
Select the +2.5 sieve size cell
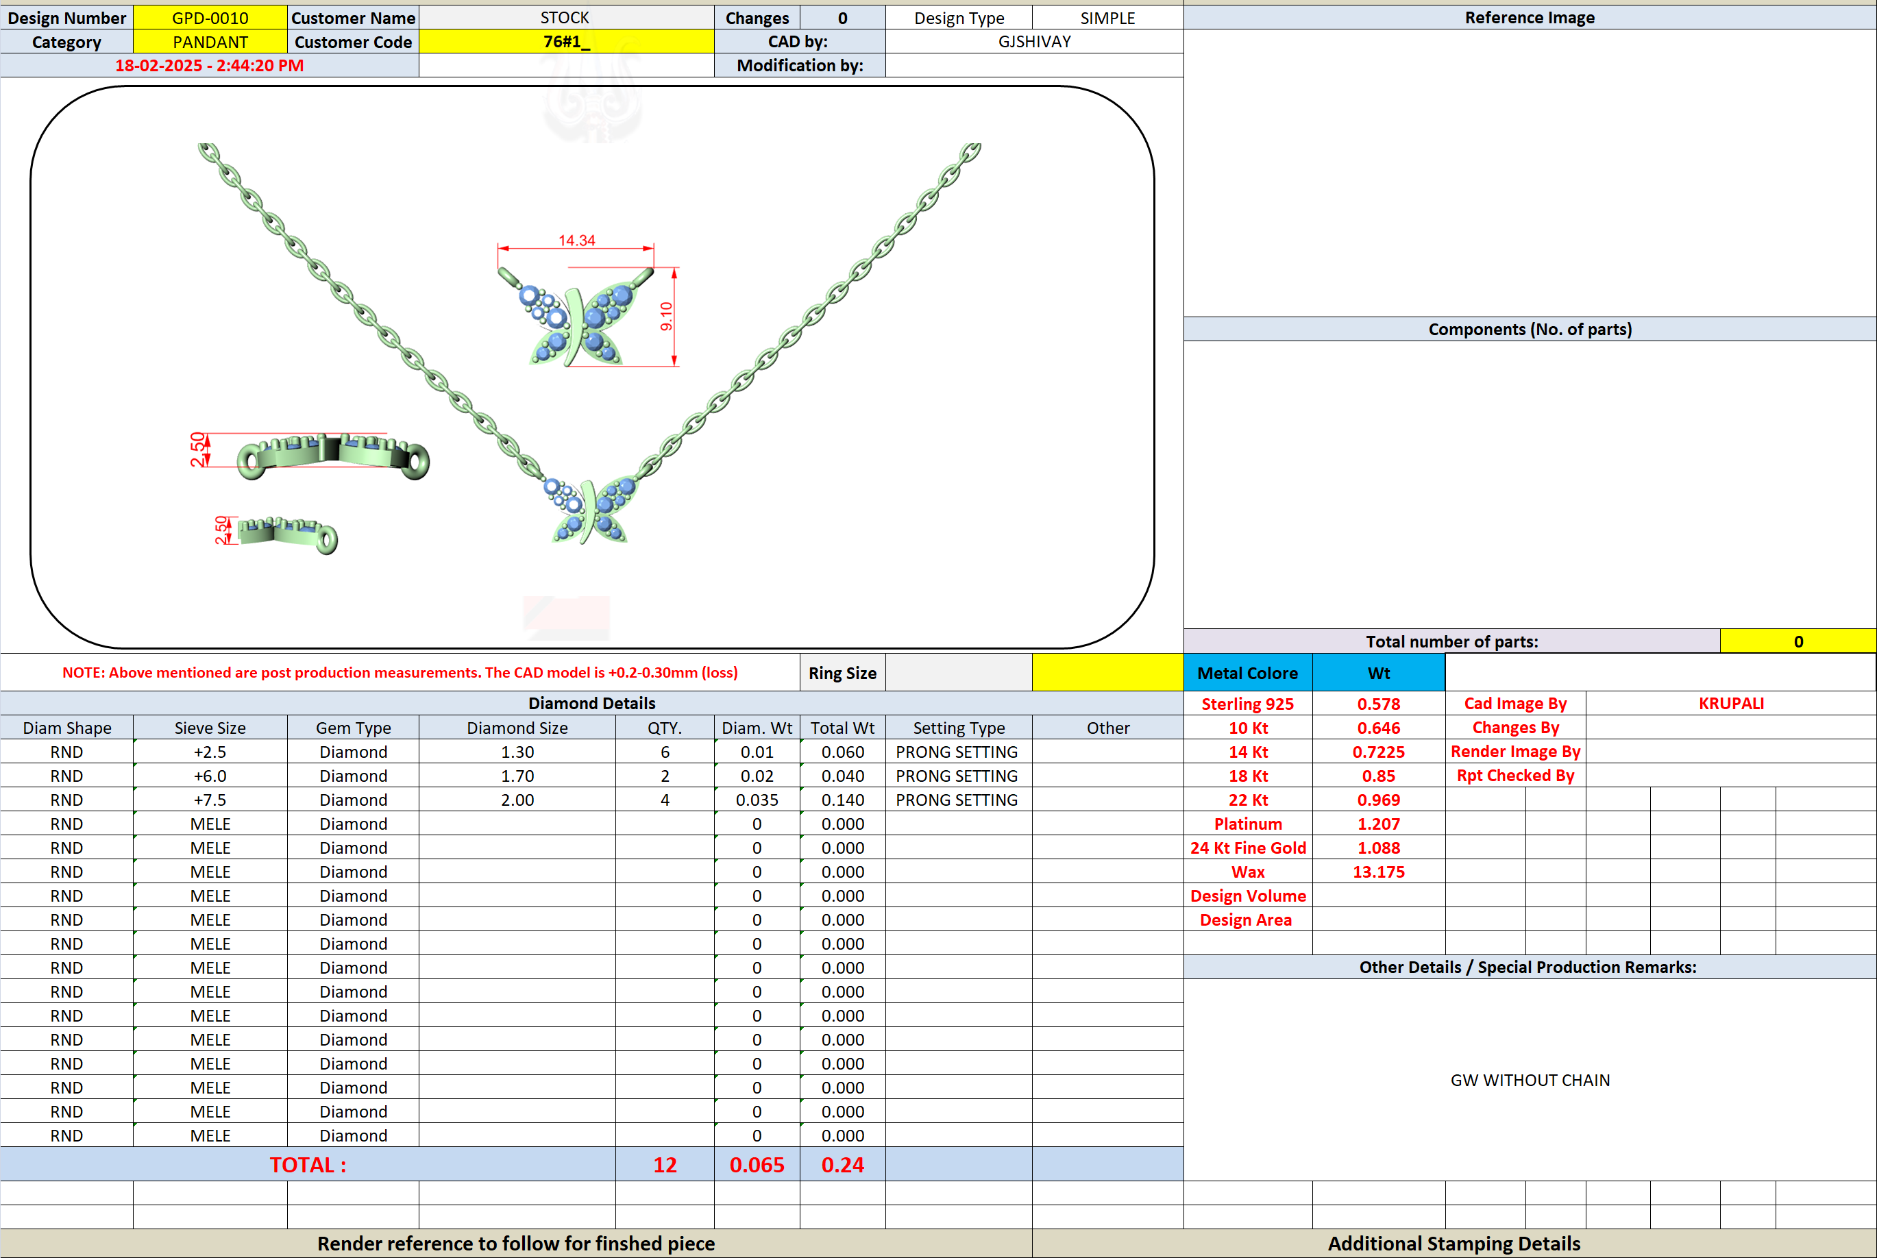(210, 752)
